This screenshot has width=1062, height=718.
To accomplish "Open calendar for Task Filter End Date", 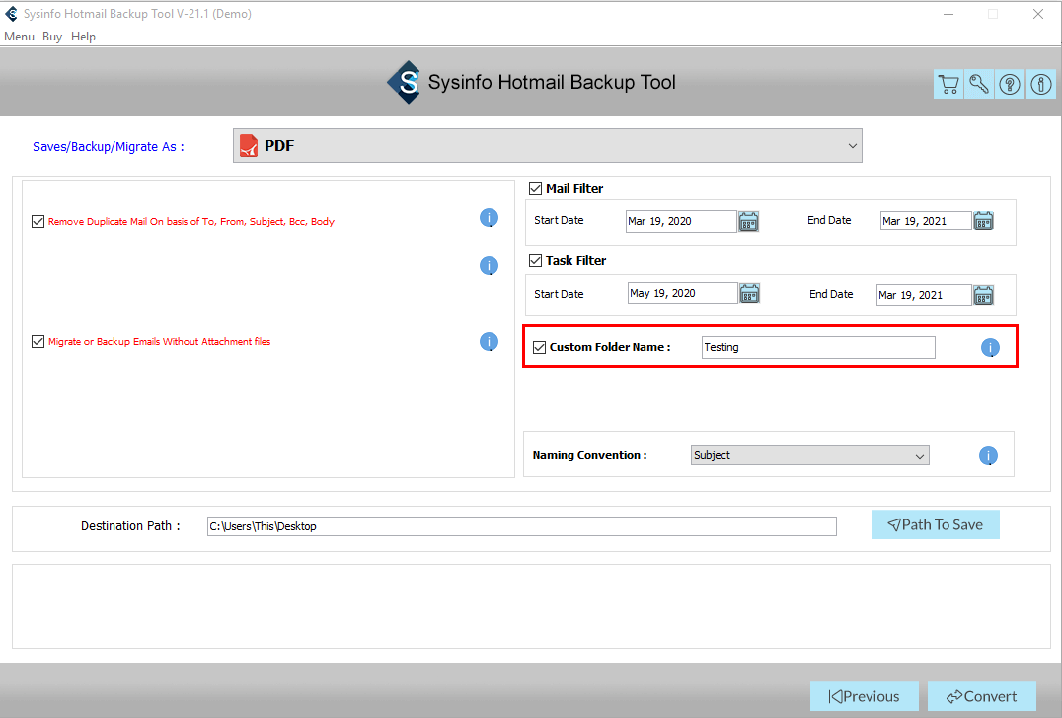I will pos(983,295).
